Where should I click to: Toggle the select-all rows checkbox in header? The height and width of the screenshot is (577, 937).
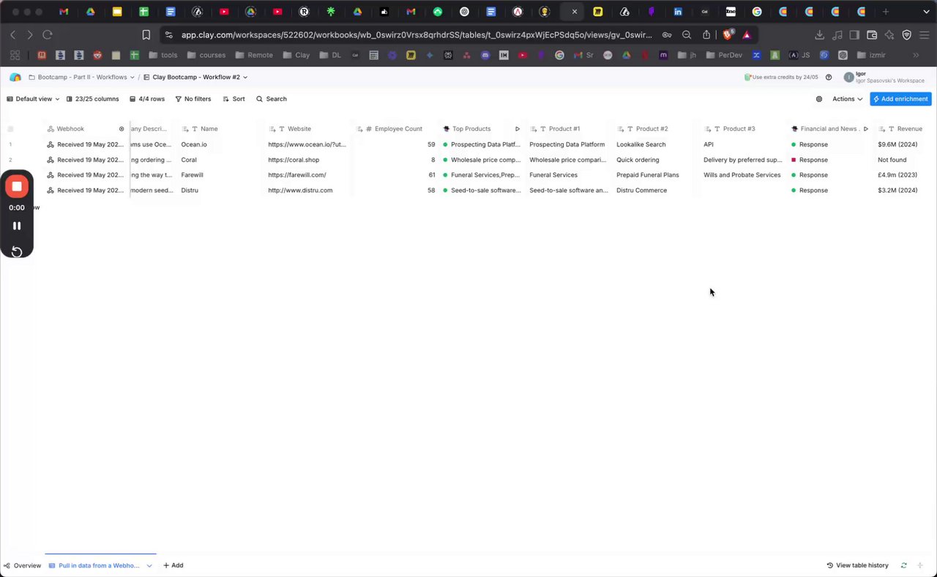10,129
